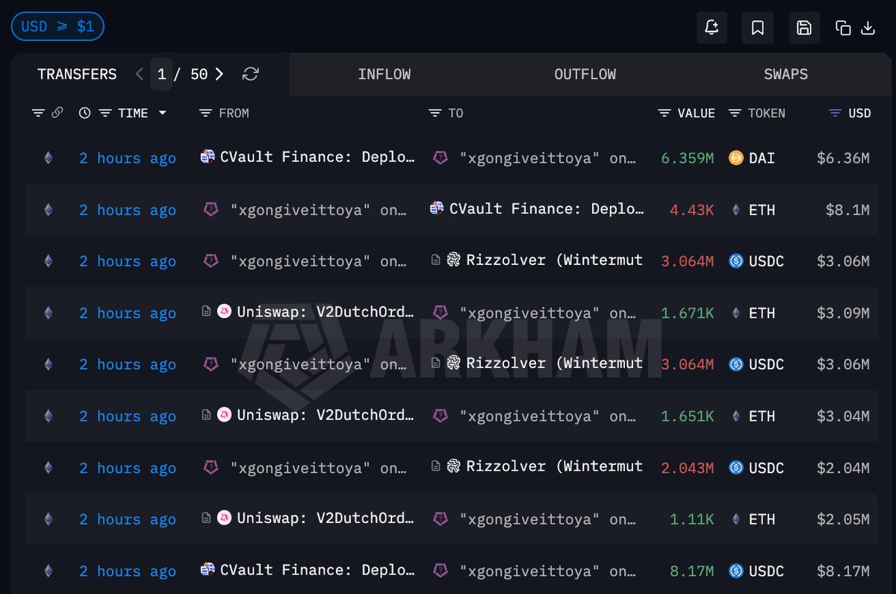Image resolution: width=896 pixels, height=594 pixels.
Task: Click the 1.651K value cell
Action: 687,416
